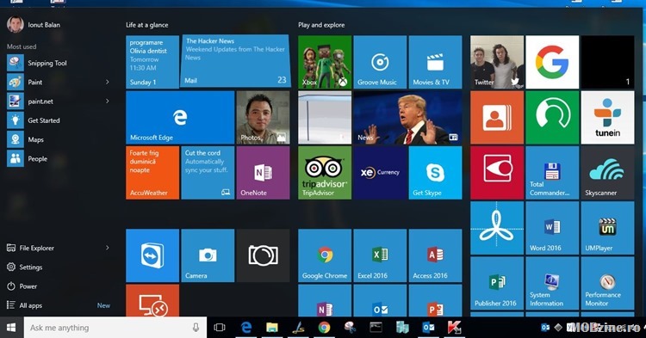Open the Cut the cord tile
The image size is (646, 338).
(x=208, y=173)
